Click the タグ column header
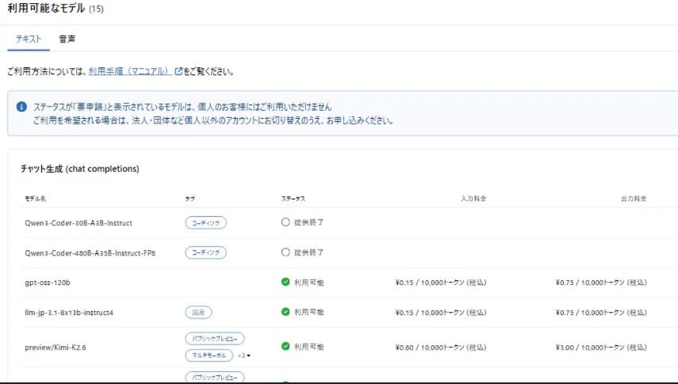 [x=190, y=199]
